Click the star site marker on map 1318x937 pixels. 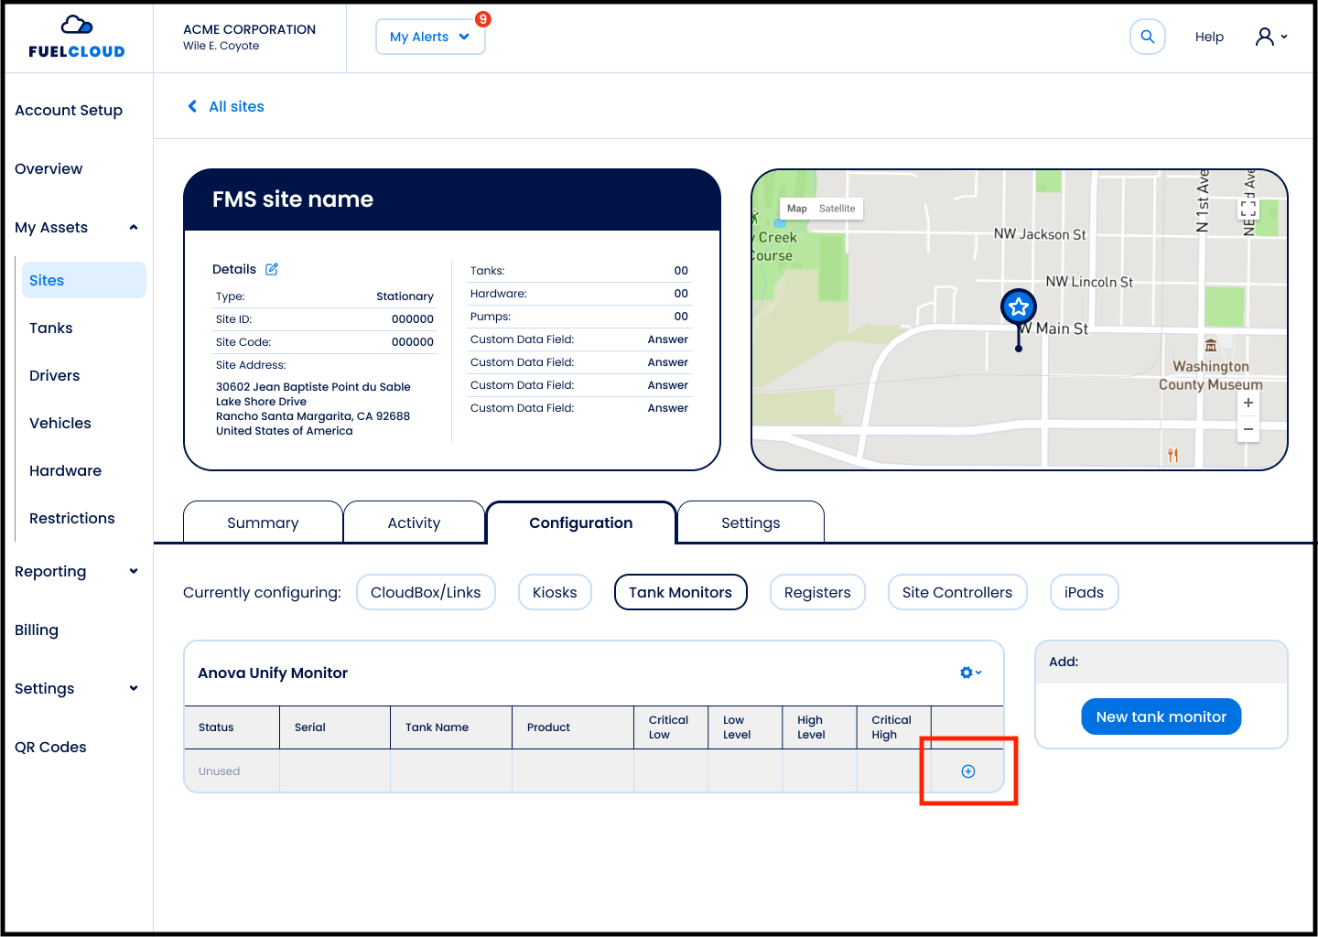1018,307
